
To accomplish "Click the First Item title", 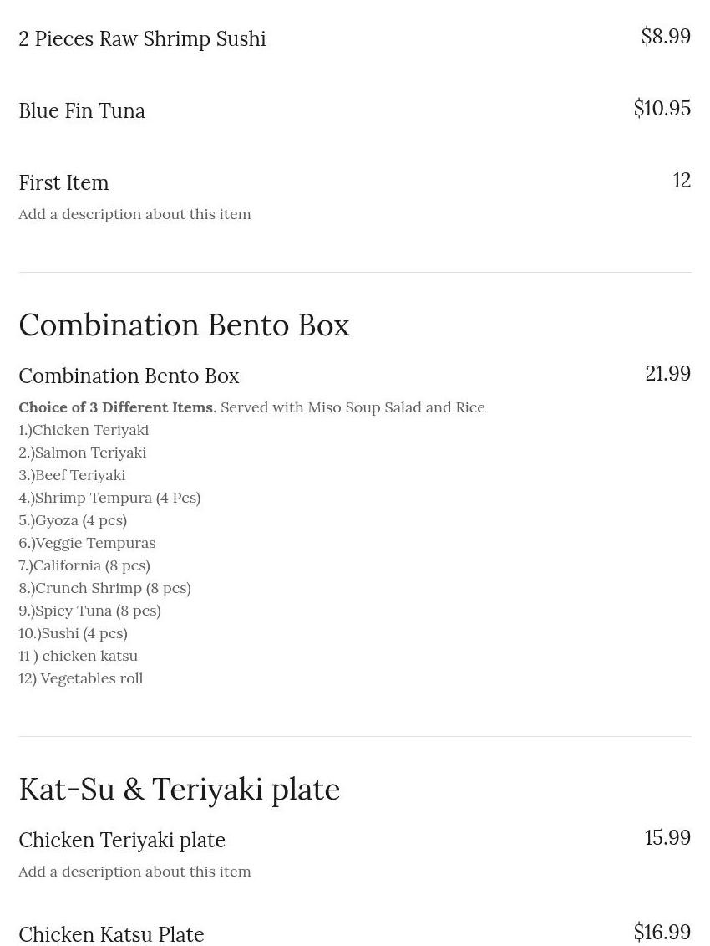I will tap(63, 183).
